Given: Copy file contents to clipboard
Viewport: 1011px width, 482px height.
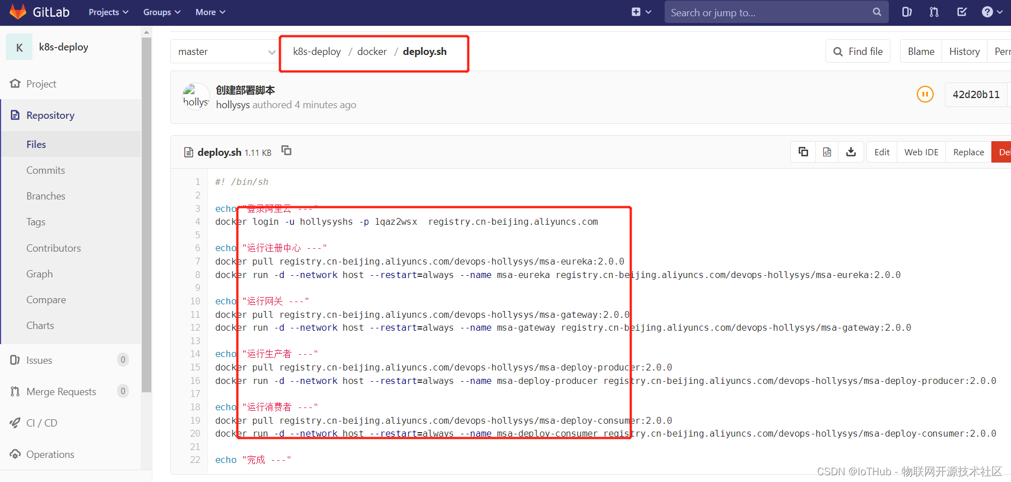Looking at the screenshot, I should coord(803,152).
